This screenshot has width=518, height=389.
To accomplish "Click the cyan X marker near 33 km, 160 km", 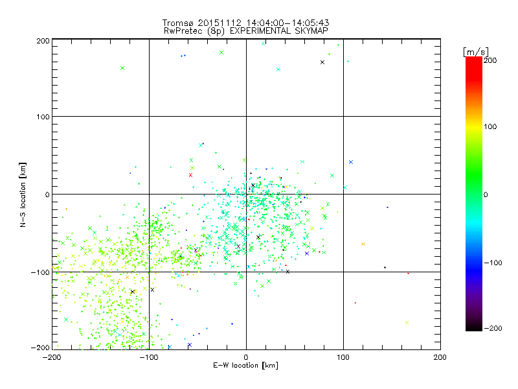I will (x=278, y=69).
